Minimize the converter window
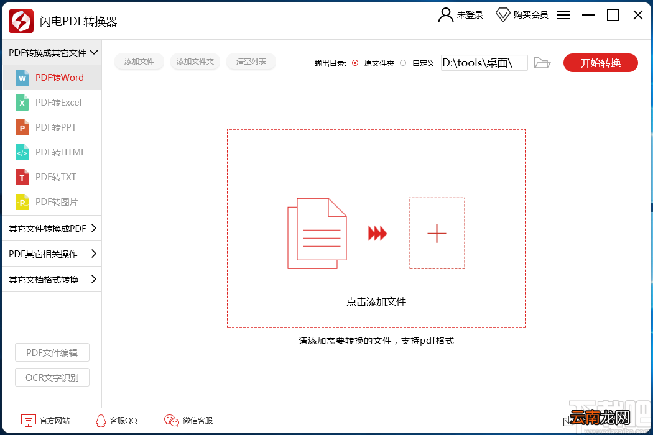 (x=588, y=15)
